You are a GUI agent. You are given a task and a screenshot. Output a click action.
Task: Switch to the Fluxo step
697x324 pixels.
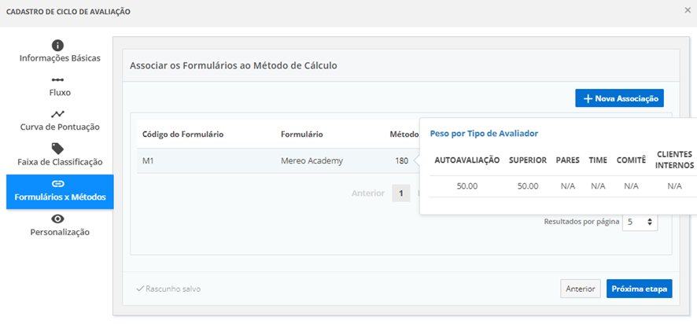coord(60,93)
